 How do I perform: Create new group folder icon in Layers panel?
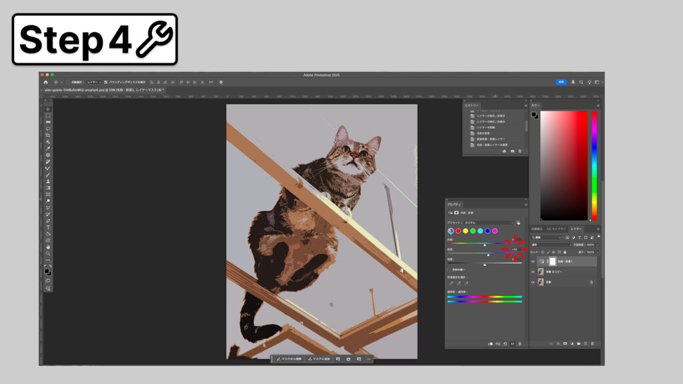click(579, 344)
